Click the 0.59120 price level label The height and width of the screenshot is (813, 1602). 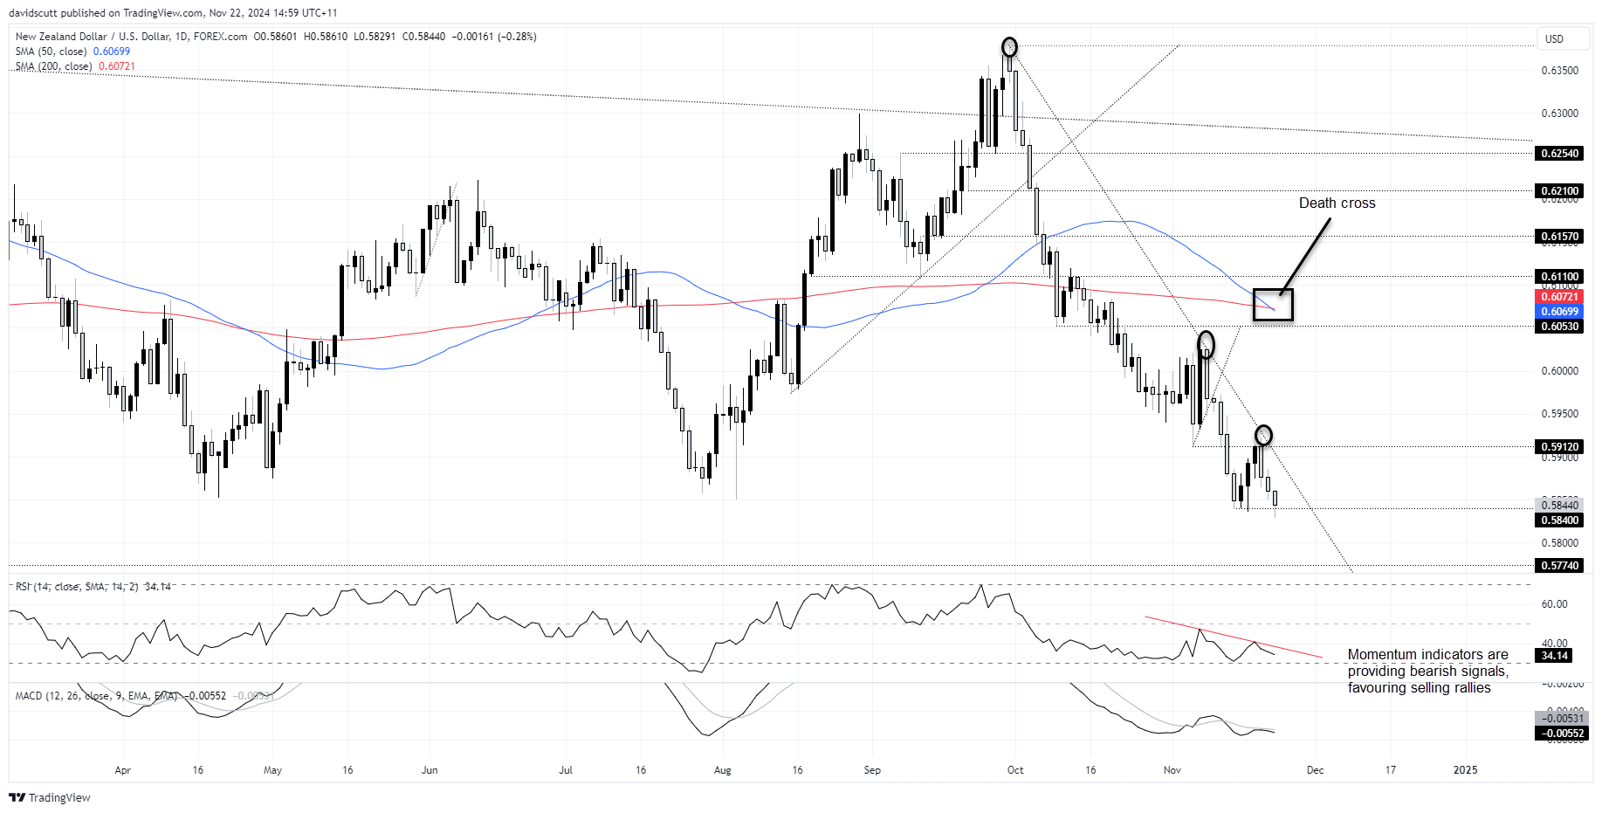pos(1558,447)
